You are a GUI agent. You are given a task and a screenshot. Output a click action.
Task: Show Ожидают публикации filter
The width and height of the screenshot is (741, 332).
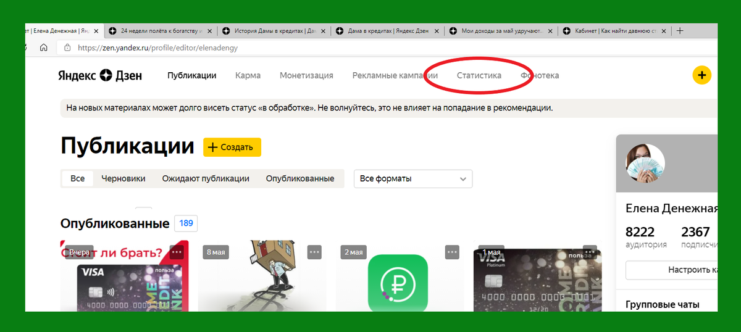pos(206,178)
